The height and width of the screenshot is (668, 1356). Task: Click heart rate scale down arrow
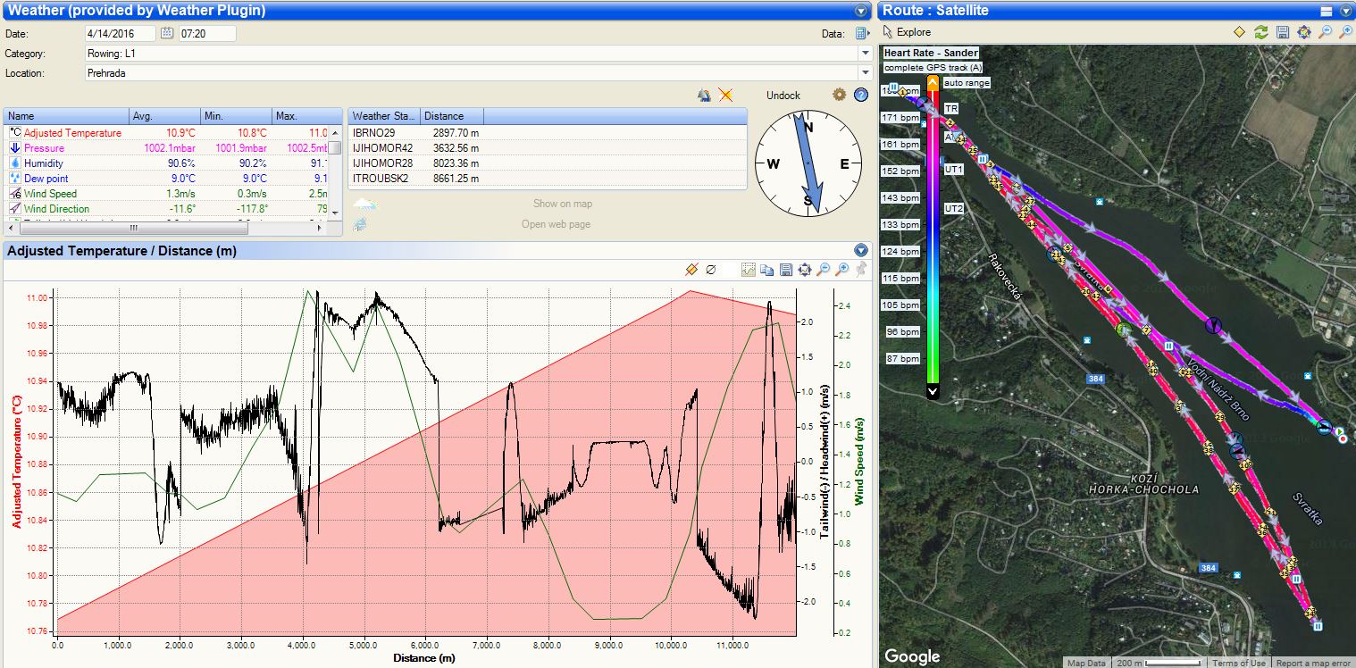point(933,391)
